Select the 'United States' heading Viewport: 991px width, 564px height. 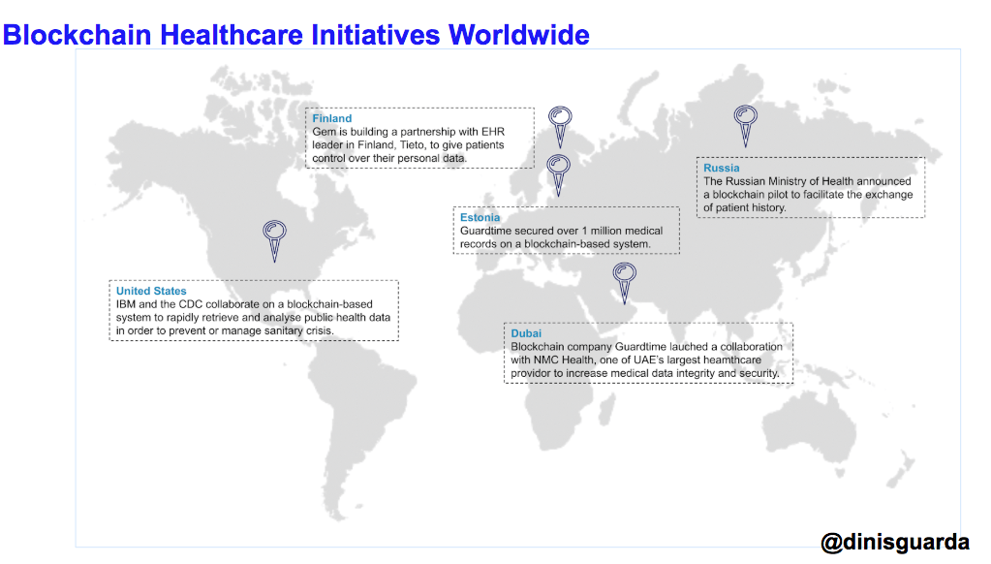151,291
